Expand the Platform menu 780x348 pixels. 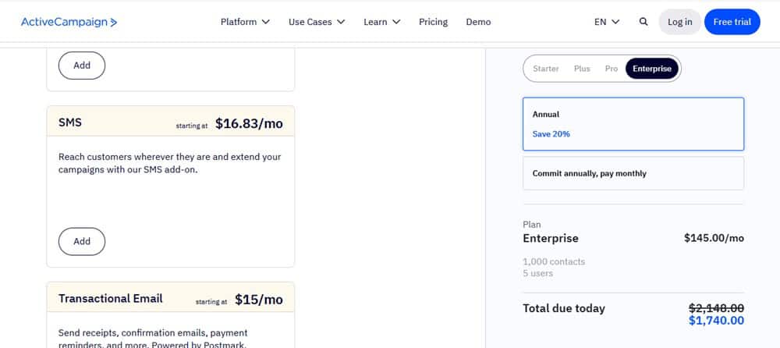[x=245, y=22]
